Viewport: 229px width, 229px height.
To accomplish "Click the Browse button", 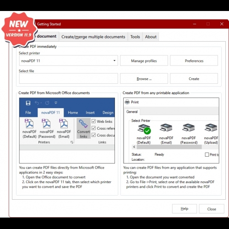I will click(144, 79).
